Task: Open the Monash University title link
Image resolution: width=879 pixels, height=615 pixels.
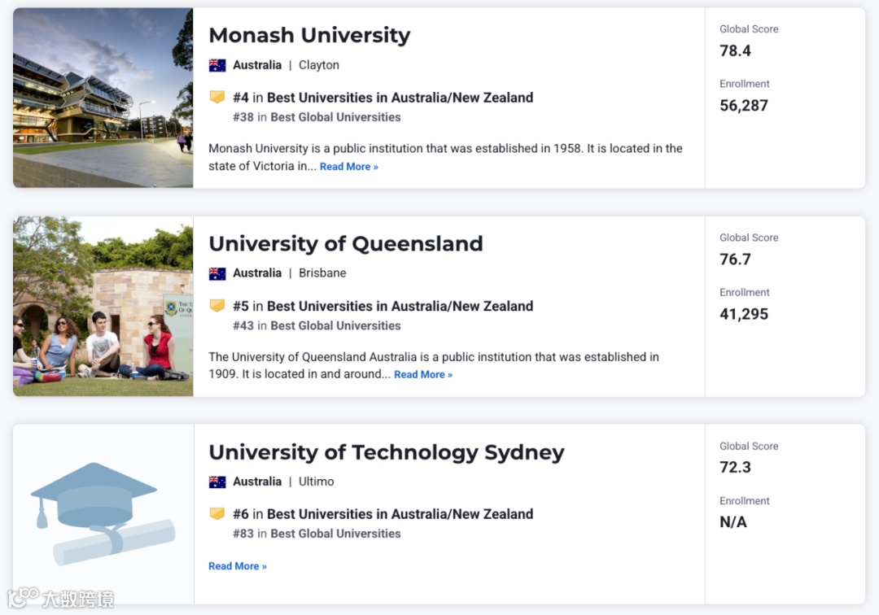Action: 309,36
